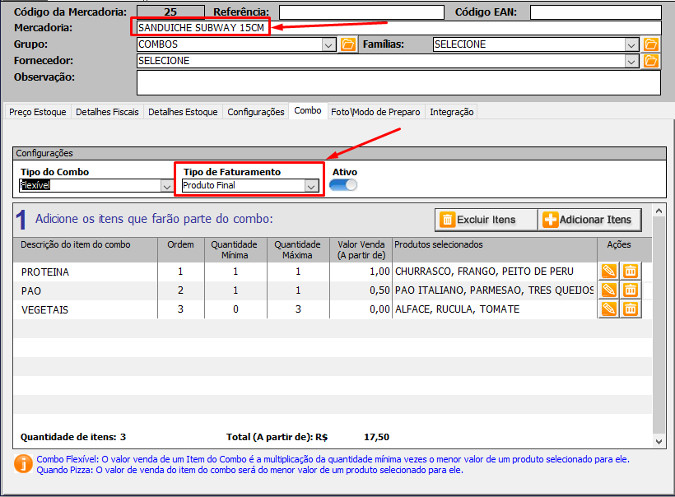Click the delete trash icon for PROTEINA row

click(x=630, y=271)
